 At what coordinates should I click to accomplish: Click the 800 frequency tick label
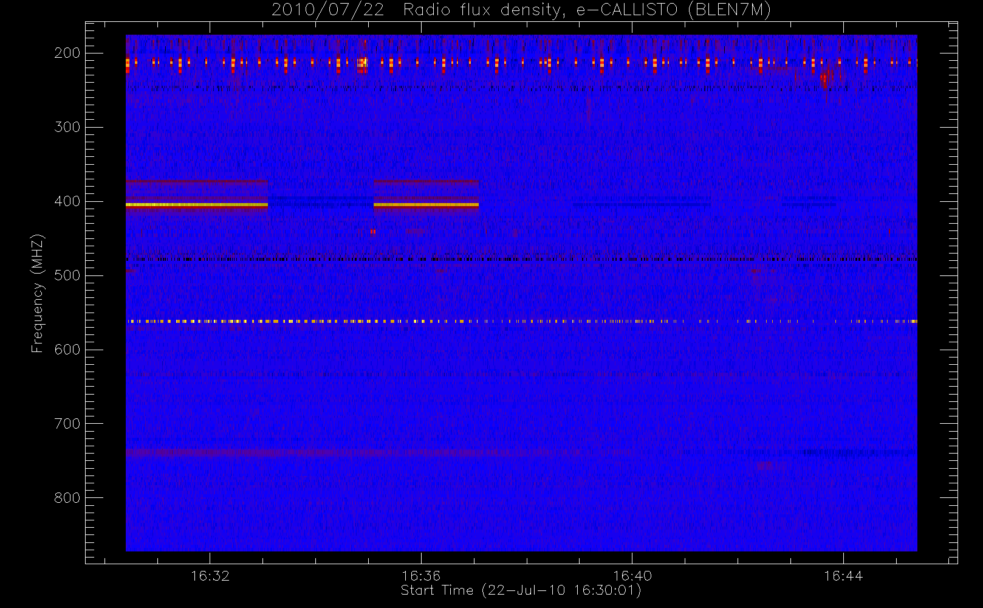click(67, 498)
